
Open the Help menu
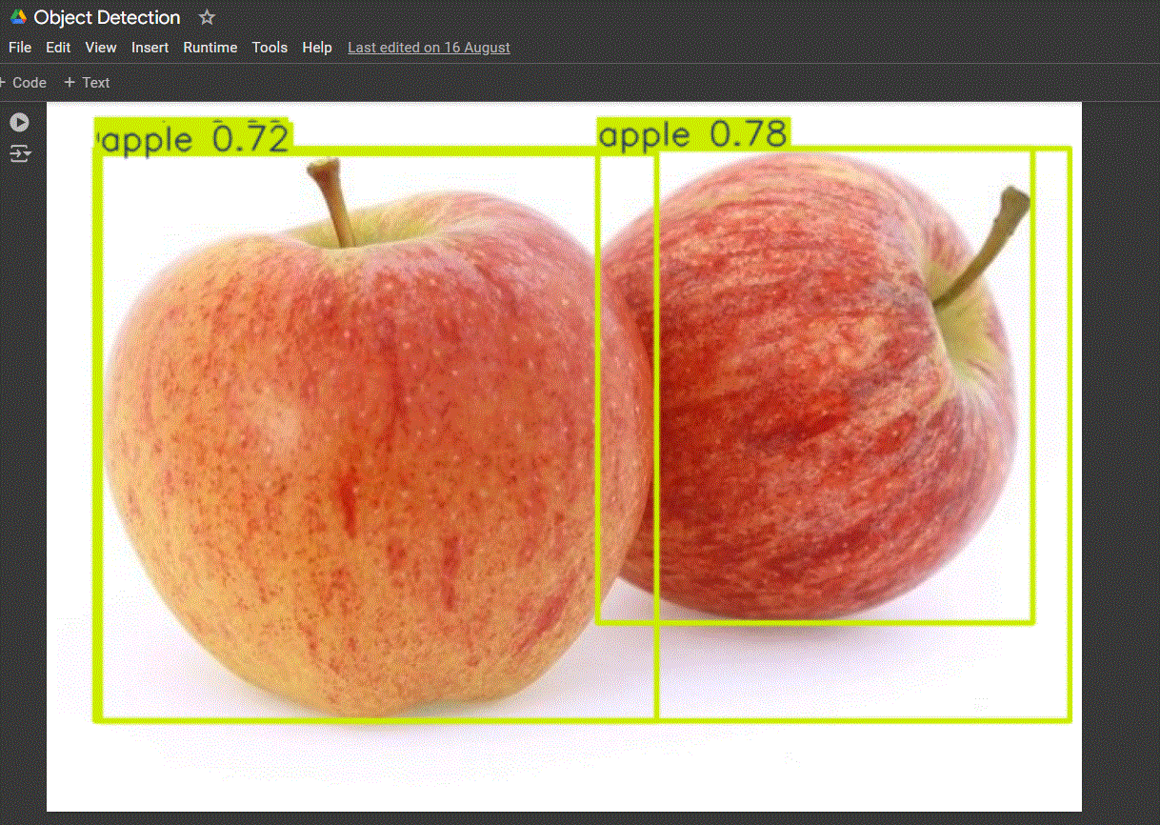317,47
